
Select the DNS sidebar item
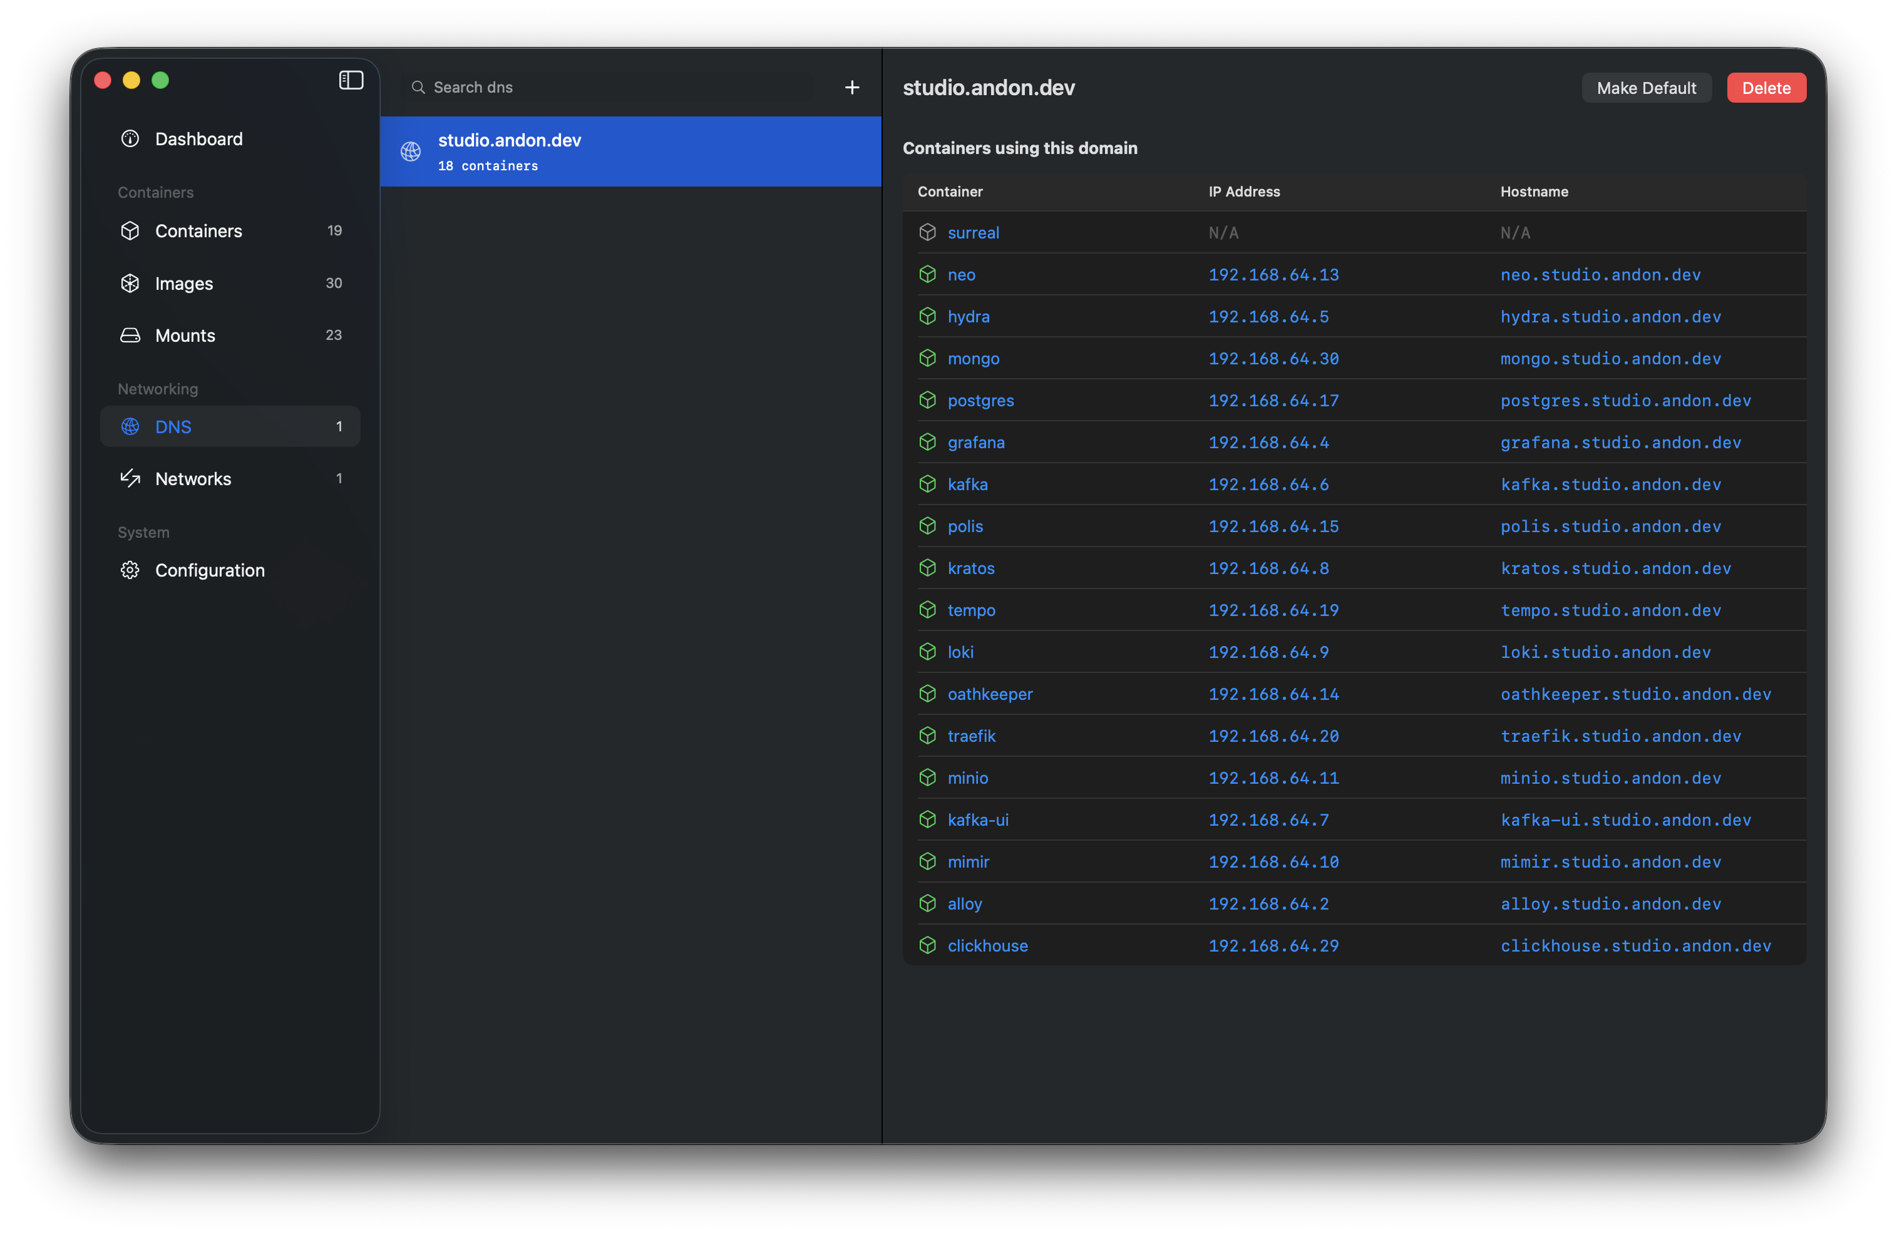[x=230, y=426]
